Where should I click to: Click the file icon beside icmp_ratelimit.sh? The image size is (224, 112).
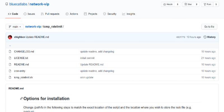(10, 77)
